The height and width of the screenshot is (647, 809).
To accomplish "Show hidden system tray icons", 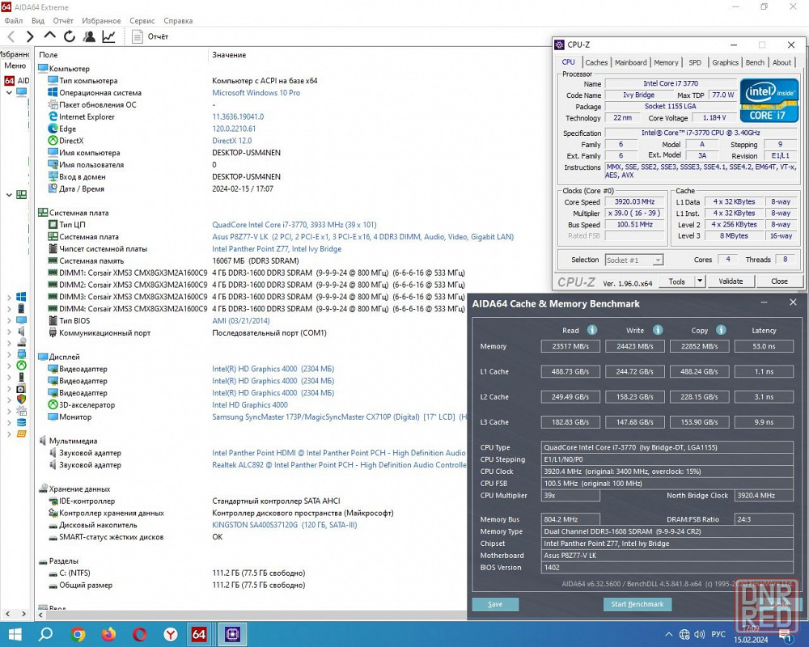I will click(x=669, y=635).
